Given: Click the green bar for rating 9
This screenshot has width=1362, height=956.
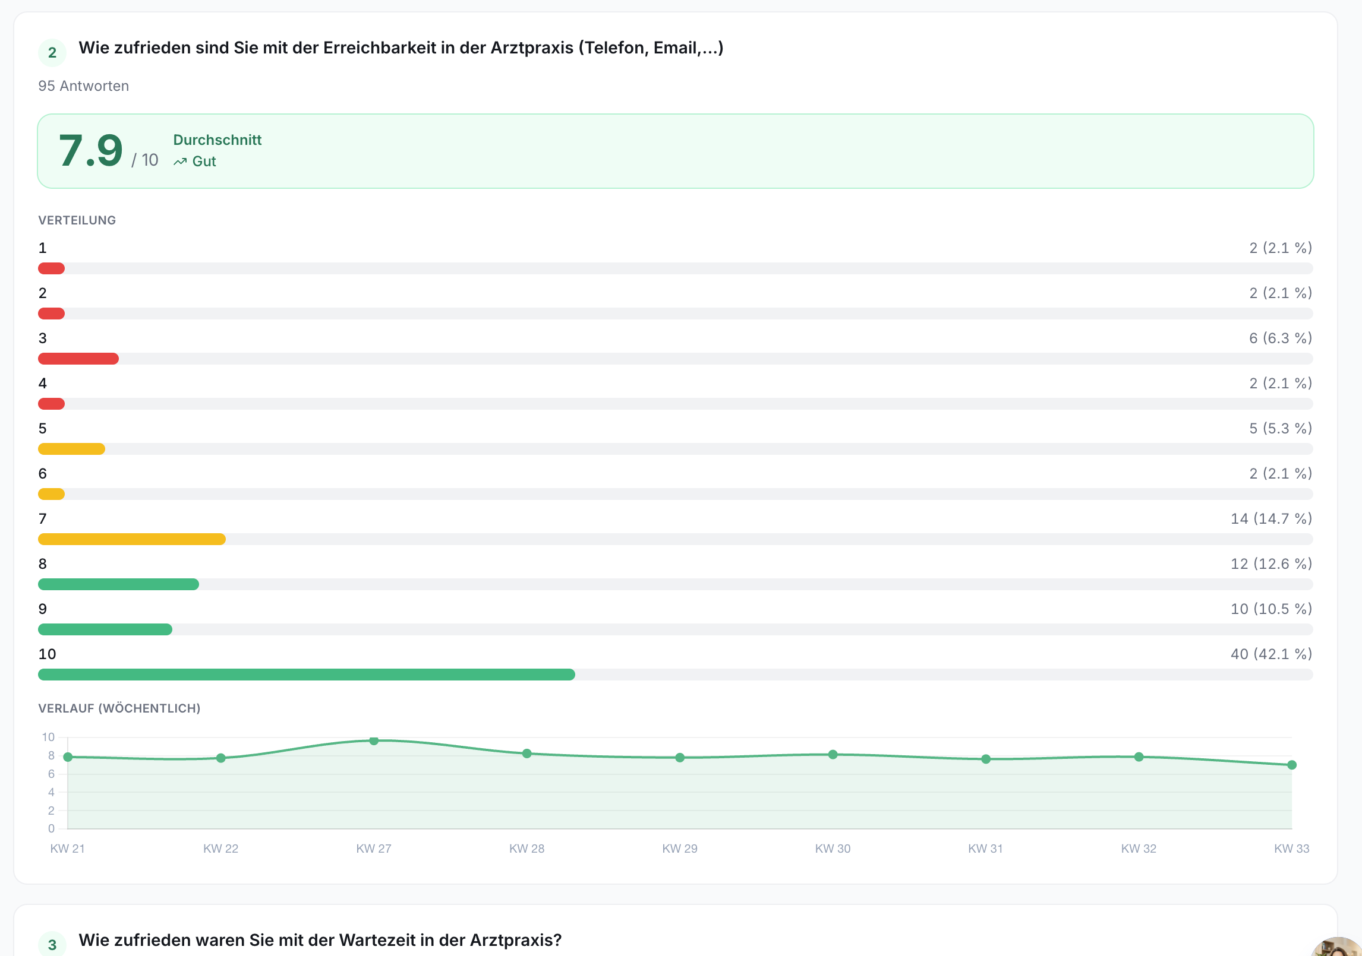Looking at the screenshot, I should coord(105,629).
